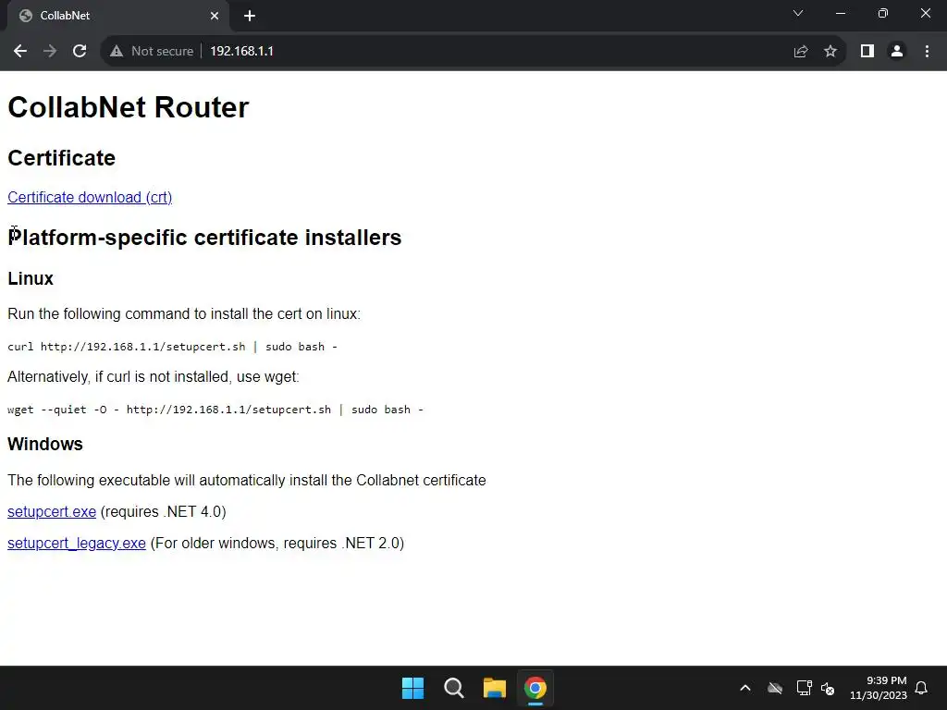Open the clock showing 9:39 PM

(x=879, y=688)
